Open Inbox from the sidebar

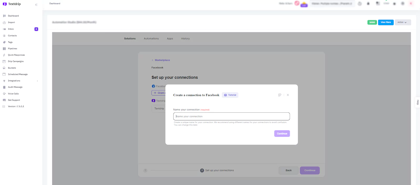[x=11, y=29]
